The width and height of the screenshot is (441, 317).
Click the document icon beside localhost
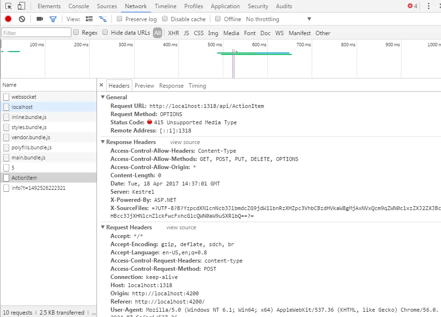6,107
